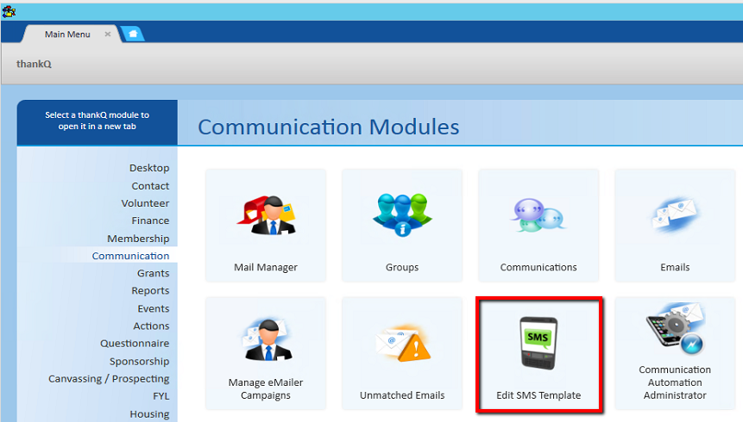The width and height of the screenshot is (743, 422).
Task: Go to the Volunteer module category
Action: coord(145,203)
